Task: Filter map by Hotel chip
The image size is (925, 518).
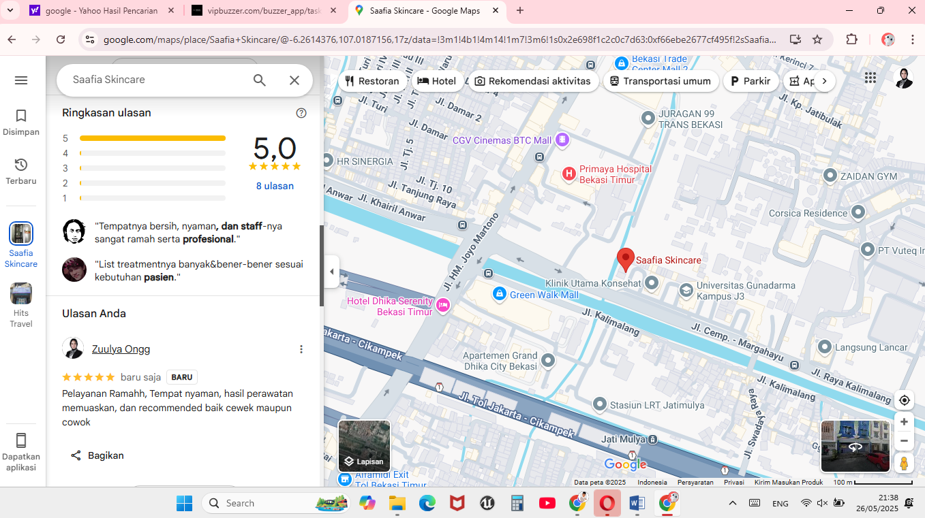Action: 436,81
